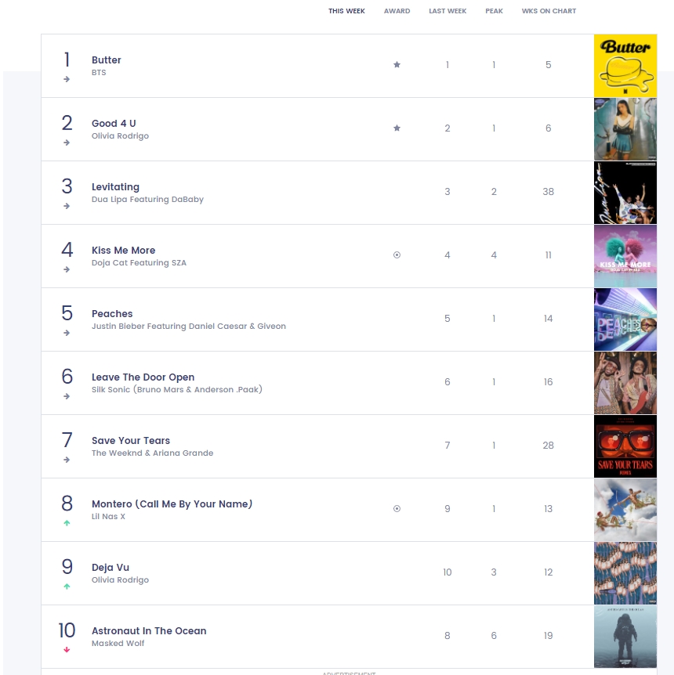Image resolution: width=674 pixels, height=675 pixels.
Task: Click the green up arrow under rank 9
Action: (x=67, y=587)
